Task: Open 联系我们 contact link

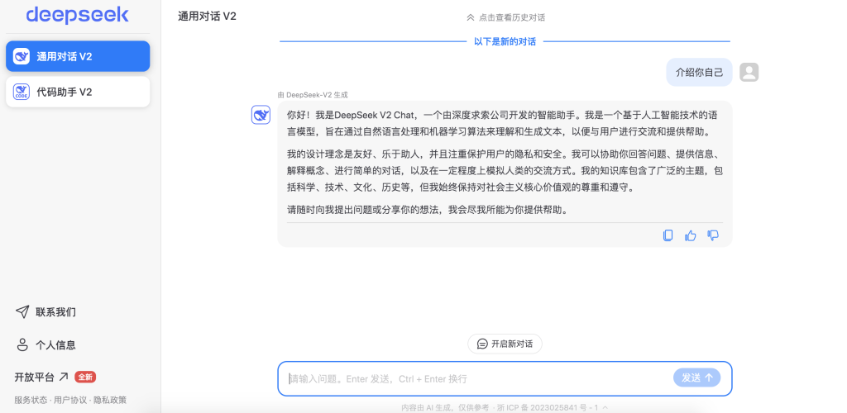Action: click(x=45, y=311)
